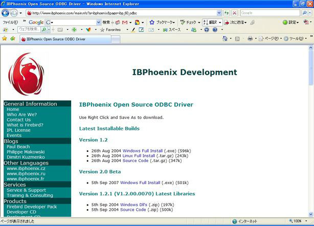The height and width of the screenshot is (226, 314).
Task: Click the PDF converter icon at toolbar end
Action: tap(306, 22)
